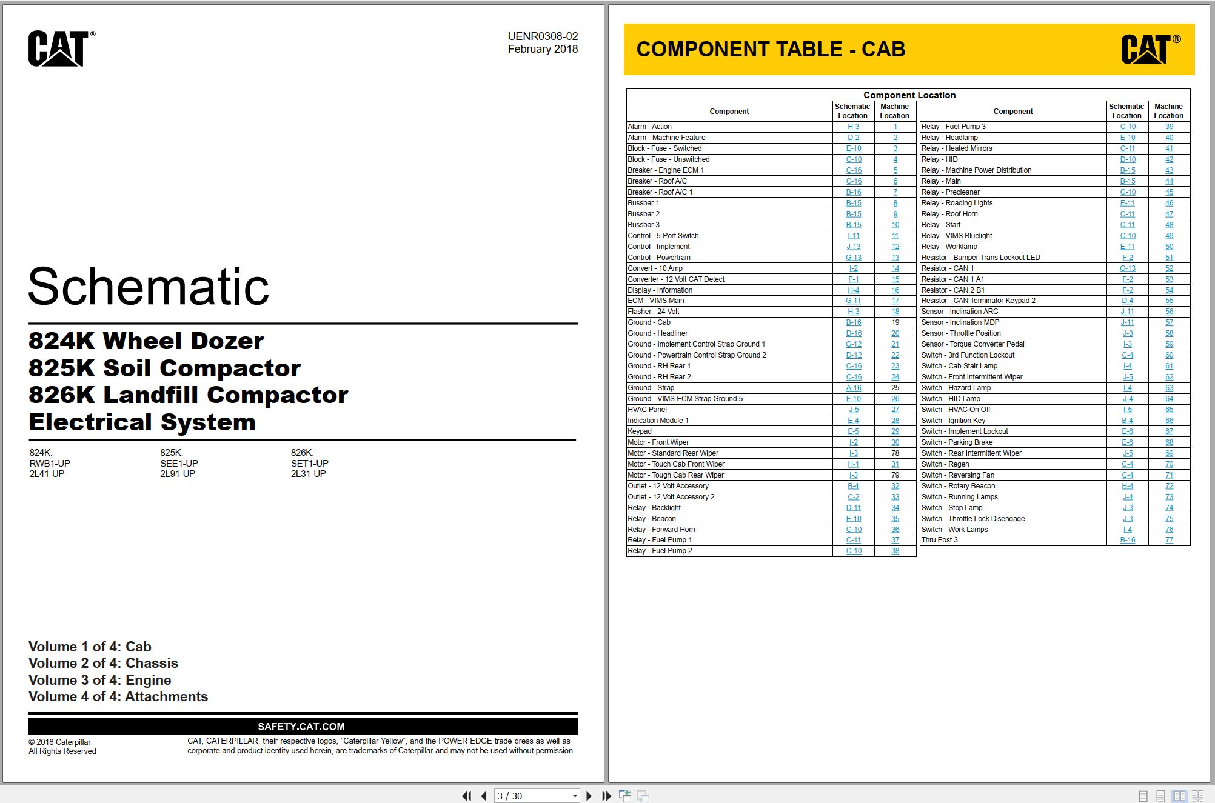Open the page number dropdown
Screen dimensions: 1215x803
point(575,796)
